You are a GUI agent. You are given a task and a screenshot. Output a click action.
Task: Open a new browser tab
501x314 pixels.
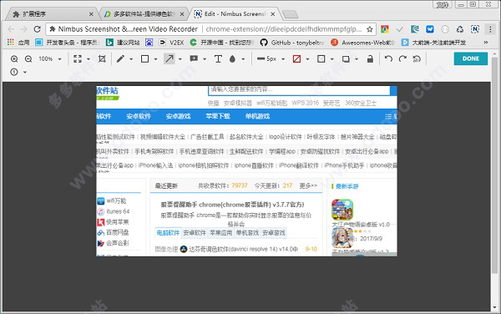pyautogui.click(x=290, y=14)
